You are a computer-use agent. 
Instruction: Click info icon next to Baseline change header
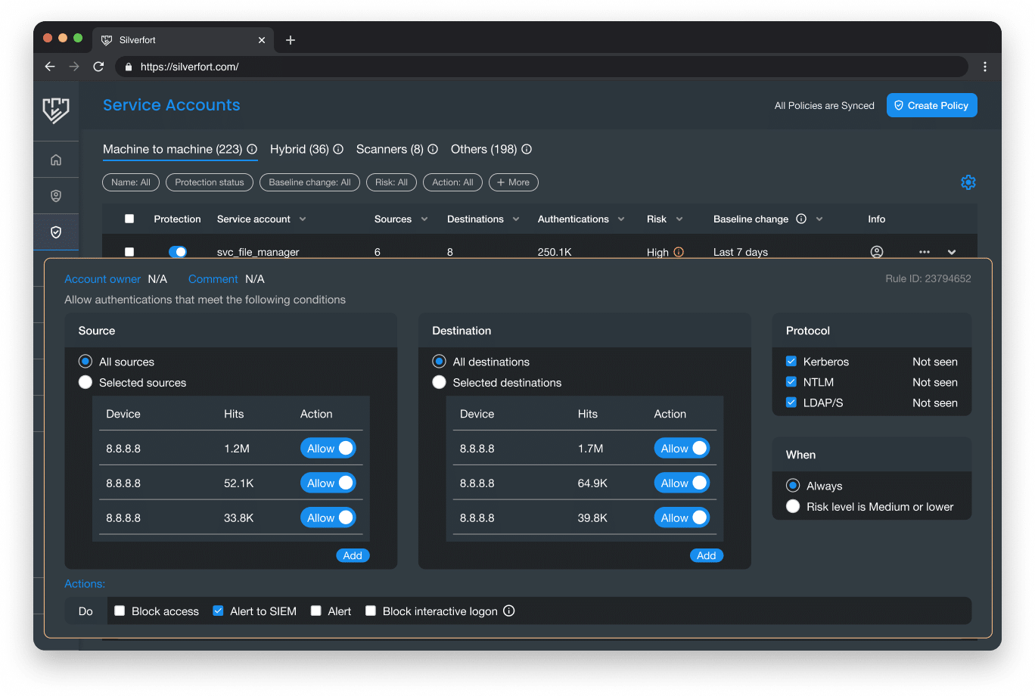tap(801, 219)
